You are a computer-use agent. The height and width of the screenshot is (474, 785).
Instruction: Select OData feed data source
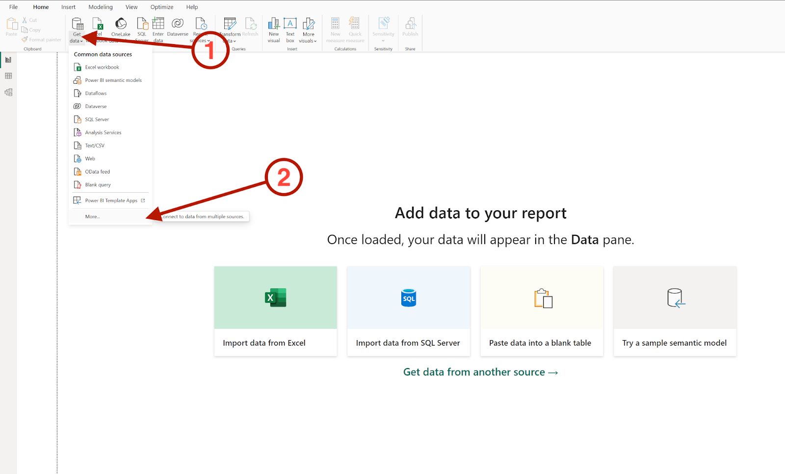110,172
